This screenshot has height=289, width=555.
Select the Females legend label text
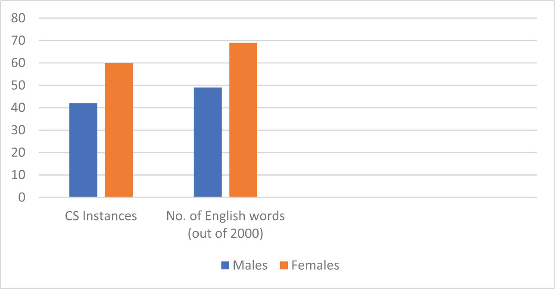click(x=315, y=265)
